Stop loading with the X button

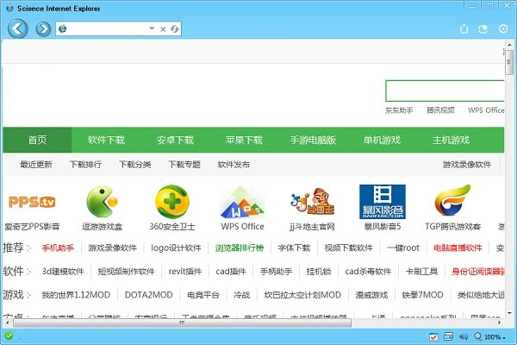click(163, 29)
